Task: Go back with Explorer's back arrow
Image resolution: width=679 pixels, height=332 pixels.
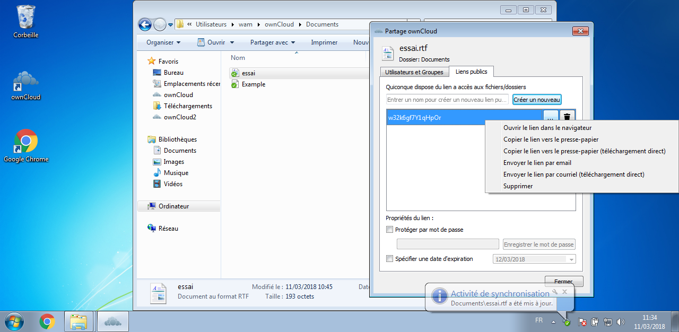Action: coord(145,24)
